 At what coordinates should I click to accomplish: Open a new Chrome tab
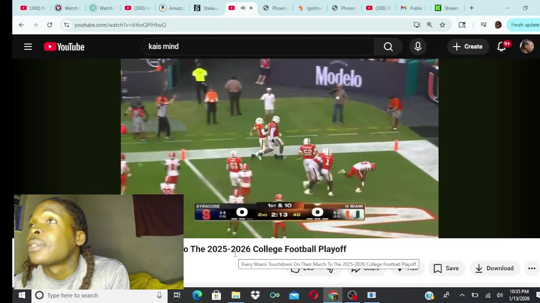(472, 8)
